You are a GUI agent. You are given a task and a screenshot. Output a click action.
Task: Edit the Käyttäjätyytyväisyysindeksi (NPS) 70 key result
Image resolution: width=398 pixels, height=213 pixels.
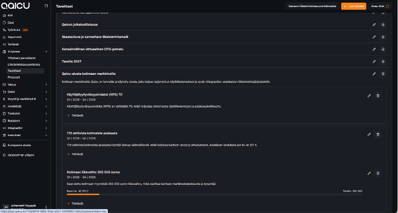[x=369, y=95]
